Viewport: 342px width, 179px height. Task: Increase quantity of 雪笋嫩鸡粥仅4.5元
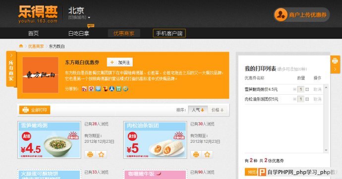click(x=307, y=89)
